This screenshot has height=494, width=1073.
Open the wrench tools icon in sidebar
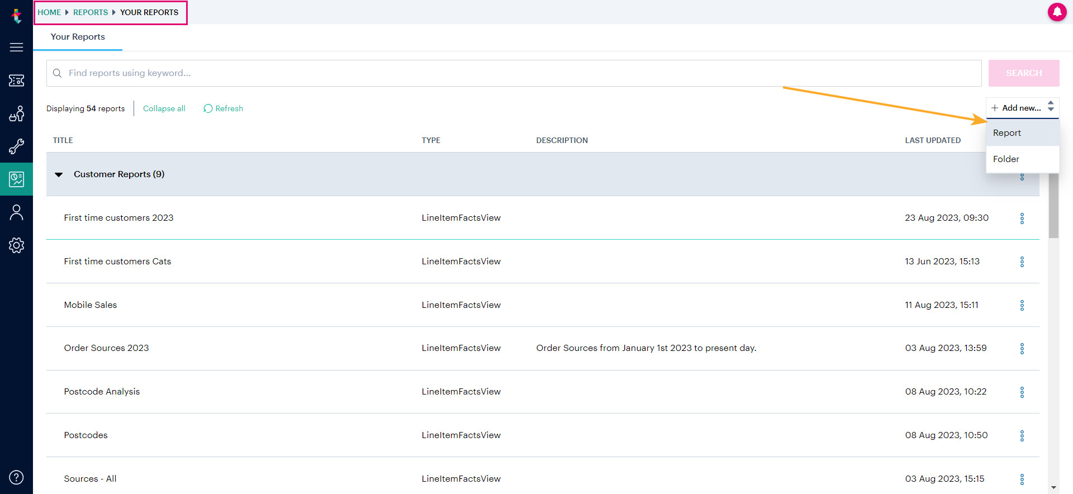[x=17, y=146]
